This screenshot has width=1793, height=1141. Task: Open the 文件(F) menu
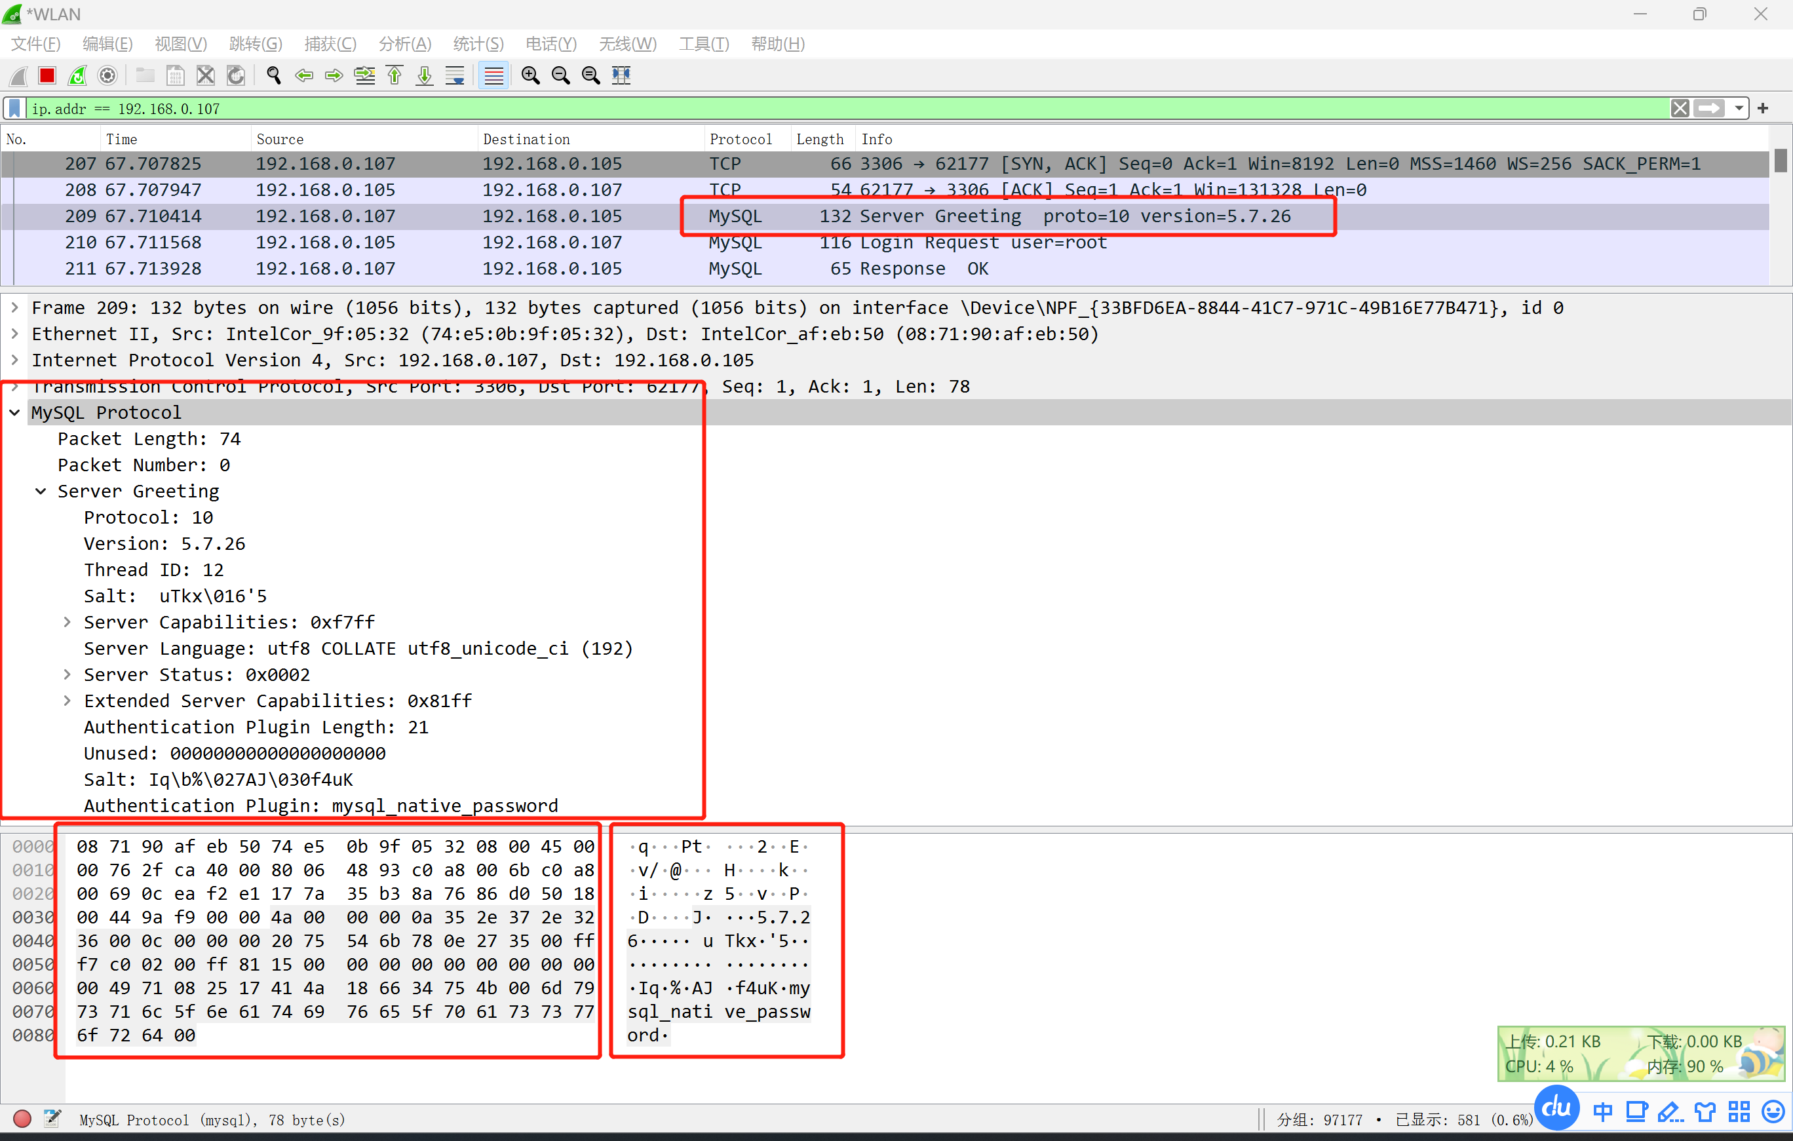[x=36, y=44]
